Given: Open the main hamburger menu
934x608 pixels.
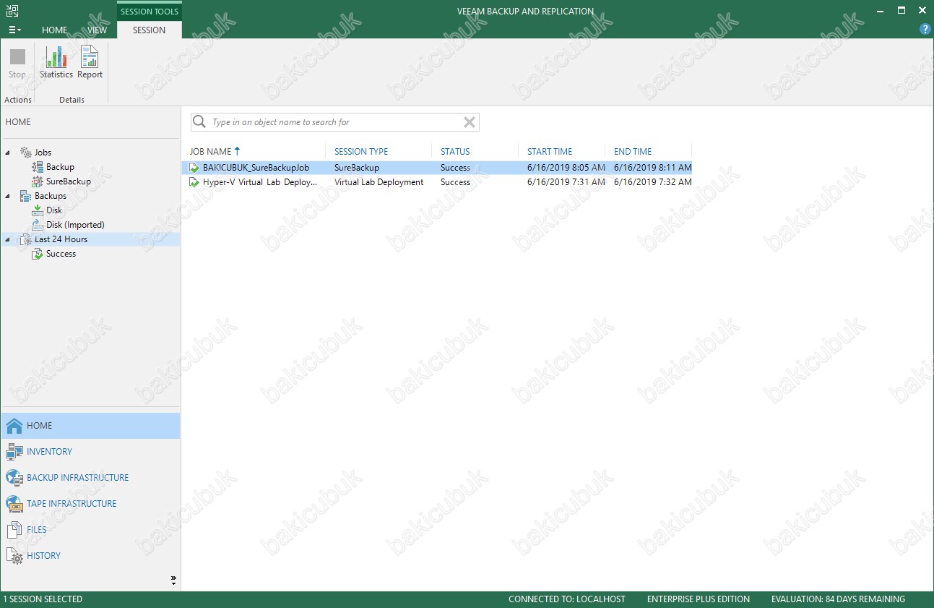Looking at the screenshot, I should point(14,30).
